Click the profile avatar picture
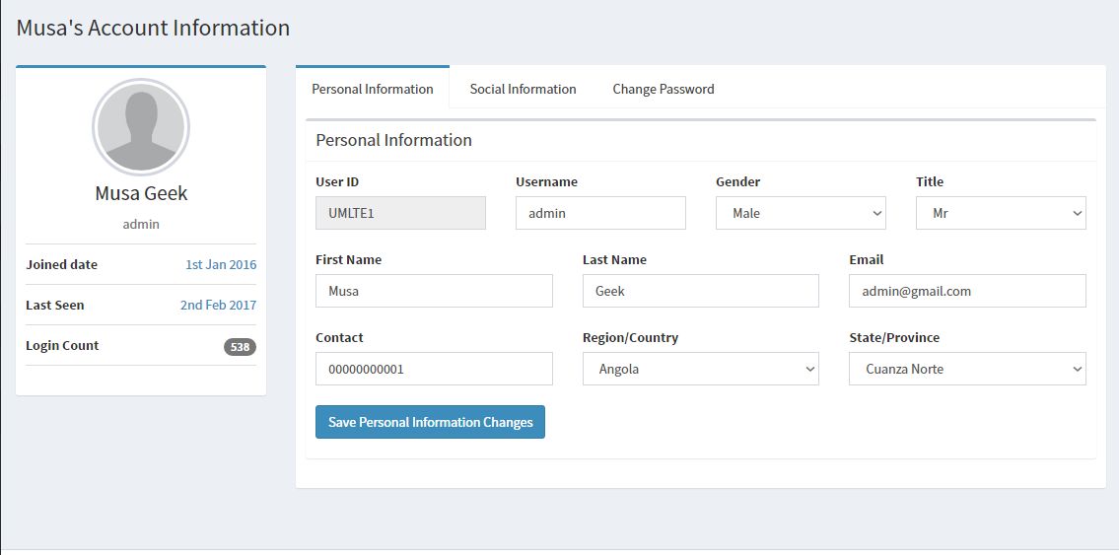This screenshot has width=1119, height=555. pyautogui.click(x=141, y=126)
